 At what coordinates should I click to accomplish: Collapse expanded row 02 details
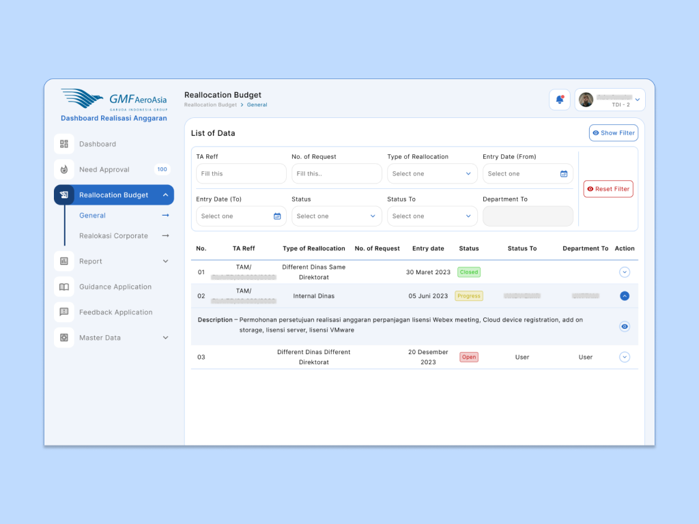click(x=624, y=296)
